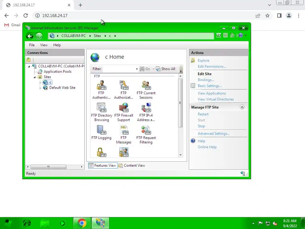
Task: Click the volume icon in system tray
Action: [275, 223]
